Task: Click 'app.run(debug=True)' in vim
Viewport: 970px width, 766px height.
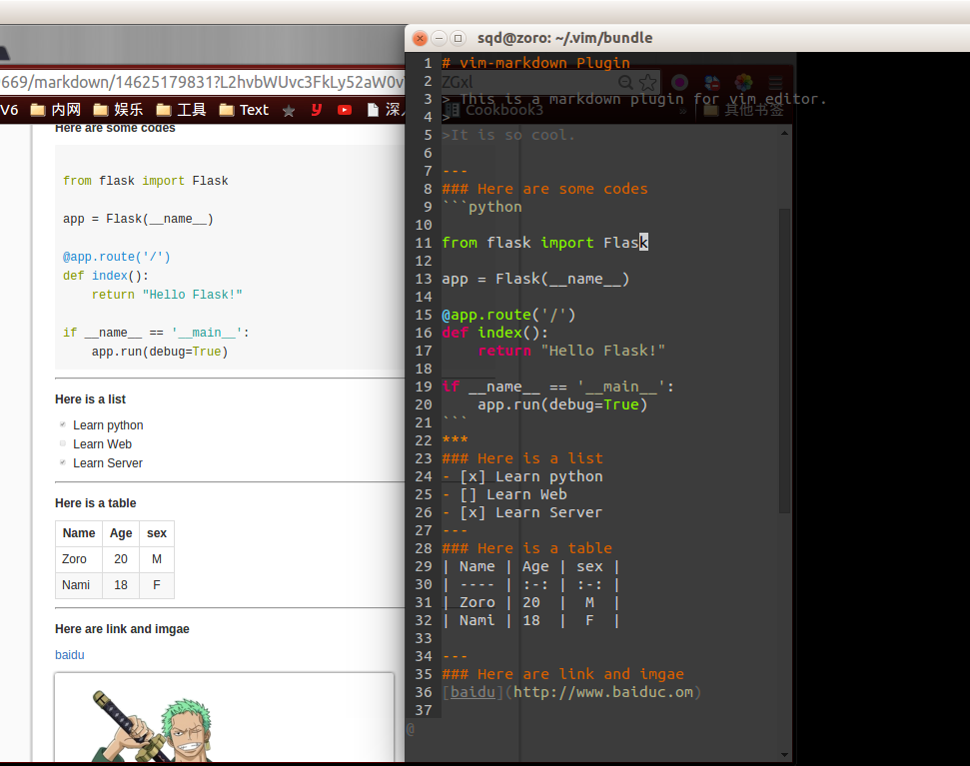Action: [562, 404]
